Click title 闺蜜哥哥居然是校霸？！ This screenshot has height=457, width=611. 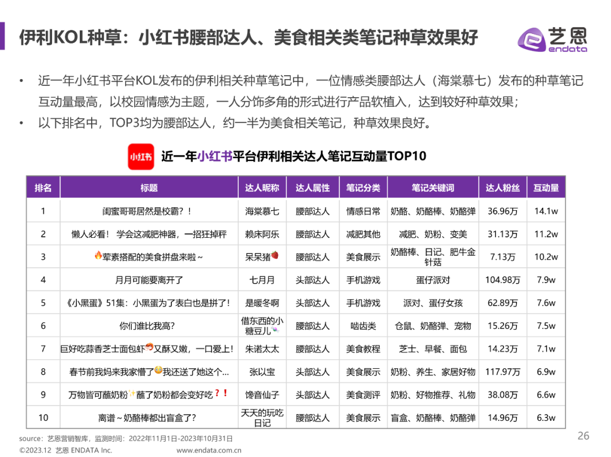pos(147,211)
